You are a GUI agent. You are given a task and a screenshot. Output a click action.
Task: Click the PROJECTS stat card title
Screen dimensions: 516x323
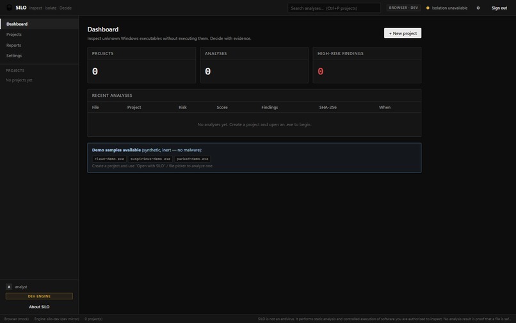tap(102, 53)
